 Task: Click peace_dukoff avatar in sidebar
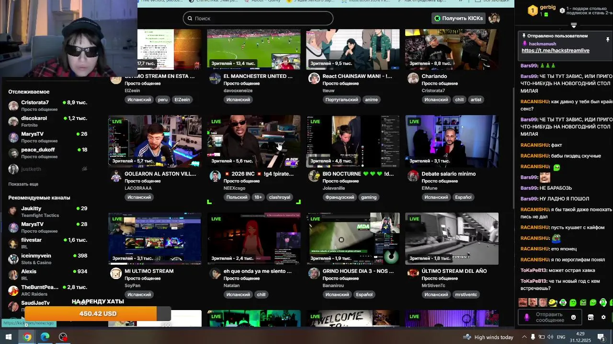13,153
